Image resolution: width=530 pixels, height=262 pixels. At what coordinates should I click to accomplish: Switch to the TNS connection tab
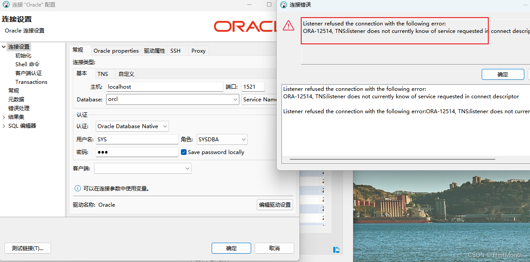pos(105,74)
